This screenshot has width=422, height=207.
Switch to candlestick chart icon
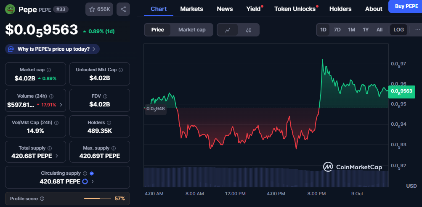[248, 30]
